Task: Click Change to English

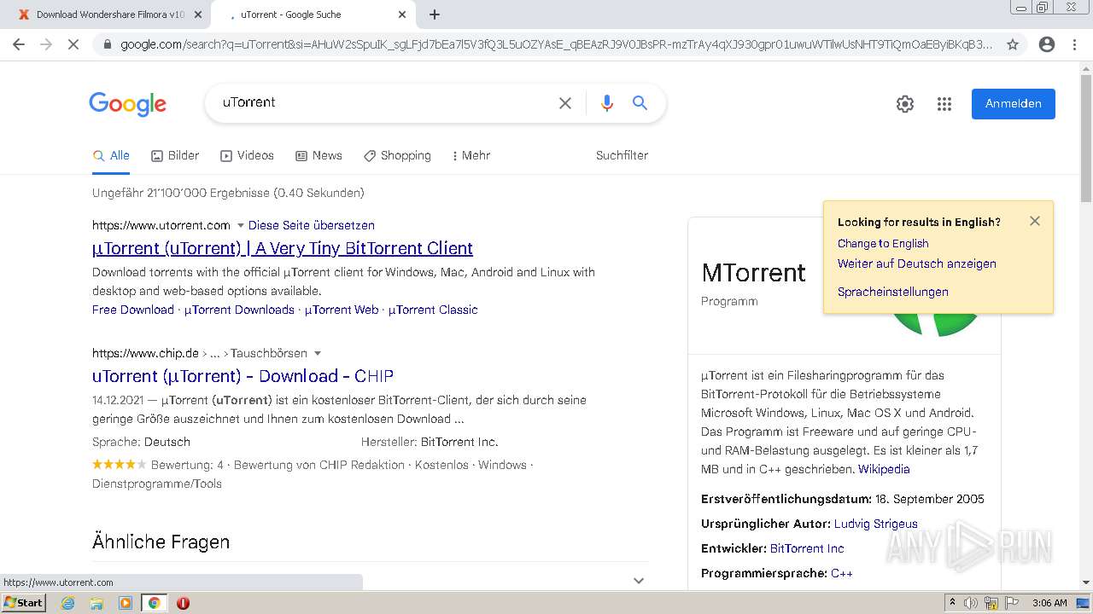Action: tap(883, 243)
